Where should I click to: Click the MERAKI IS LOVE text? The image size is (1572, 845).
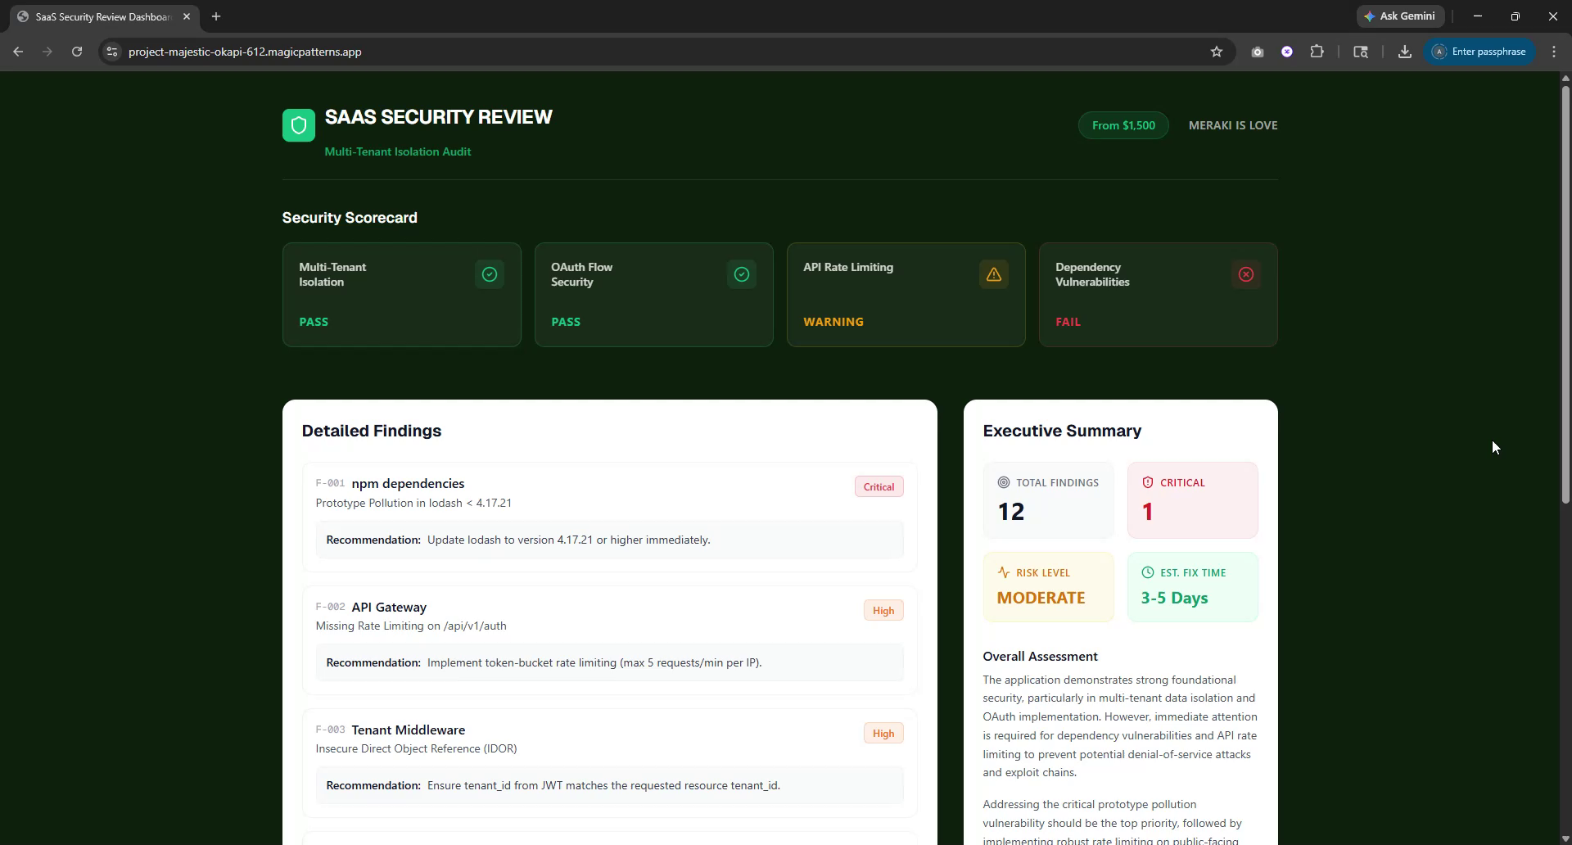(x=1233, y=125)
